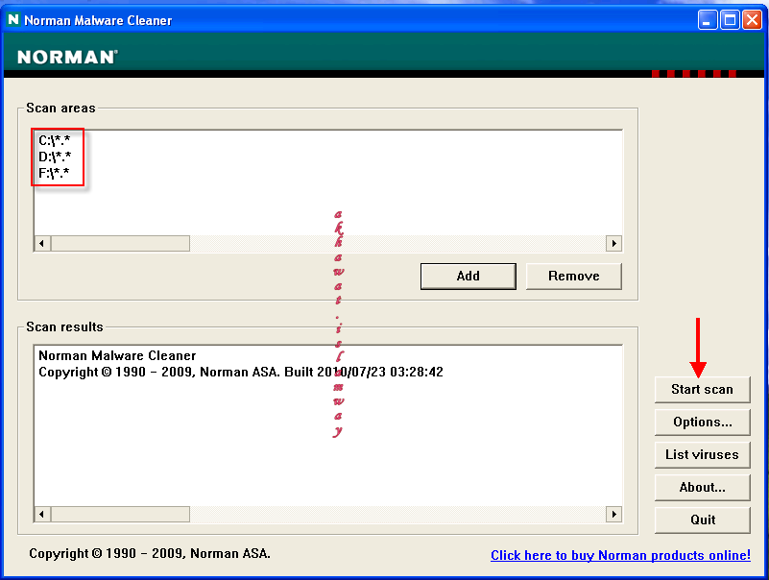
Task: Click the Scan results horizontal scrollbar thumb
Action: pos(120,515)
